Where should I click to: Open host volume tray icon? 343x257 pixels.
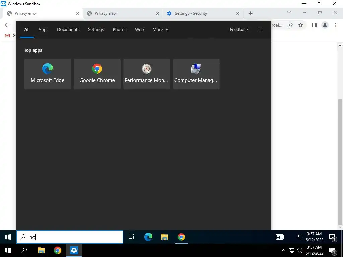(x=300, y=250)
